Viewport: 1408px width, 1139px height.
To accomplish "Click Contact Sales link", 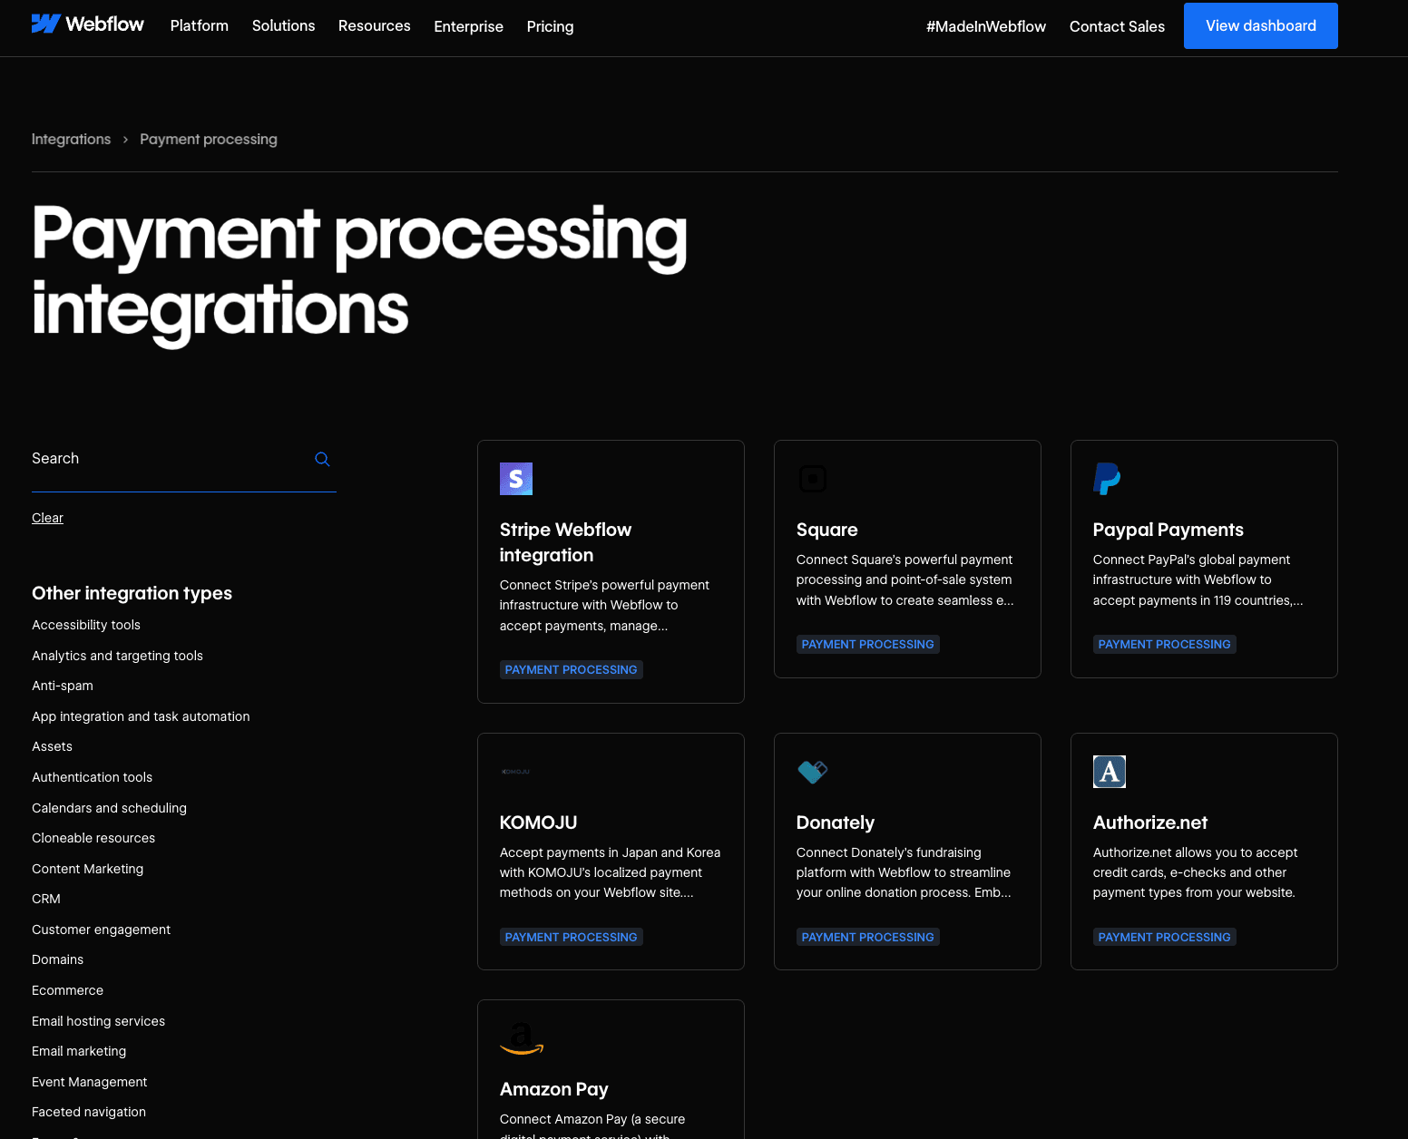I will 1117,26.
